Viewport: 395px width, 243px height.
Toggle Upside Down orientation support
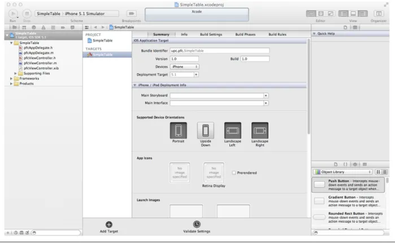click(206, 130)
